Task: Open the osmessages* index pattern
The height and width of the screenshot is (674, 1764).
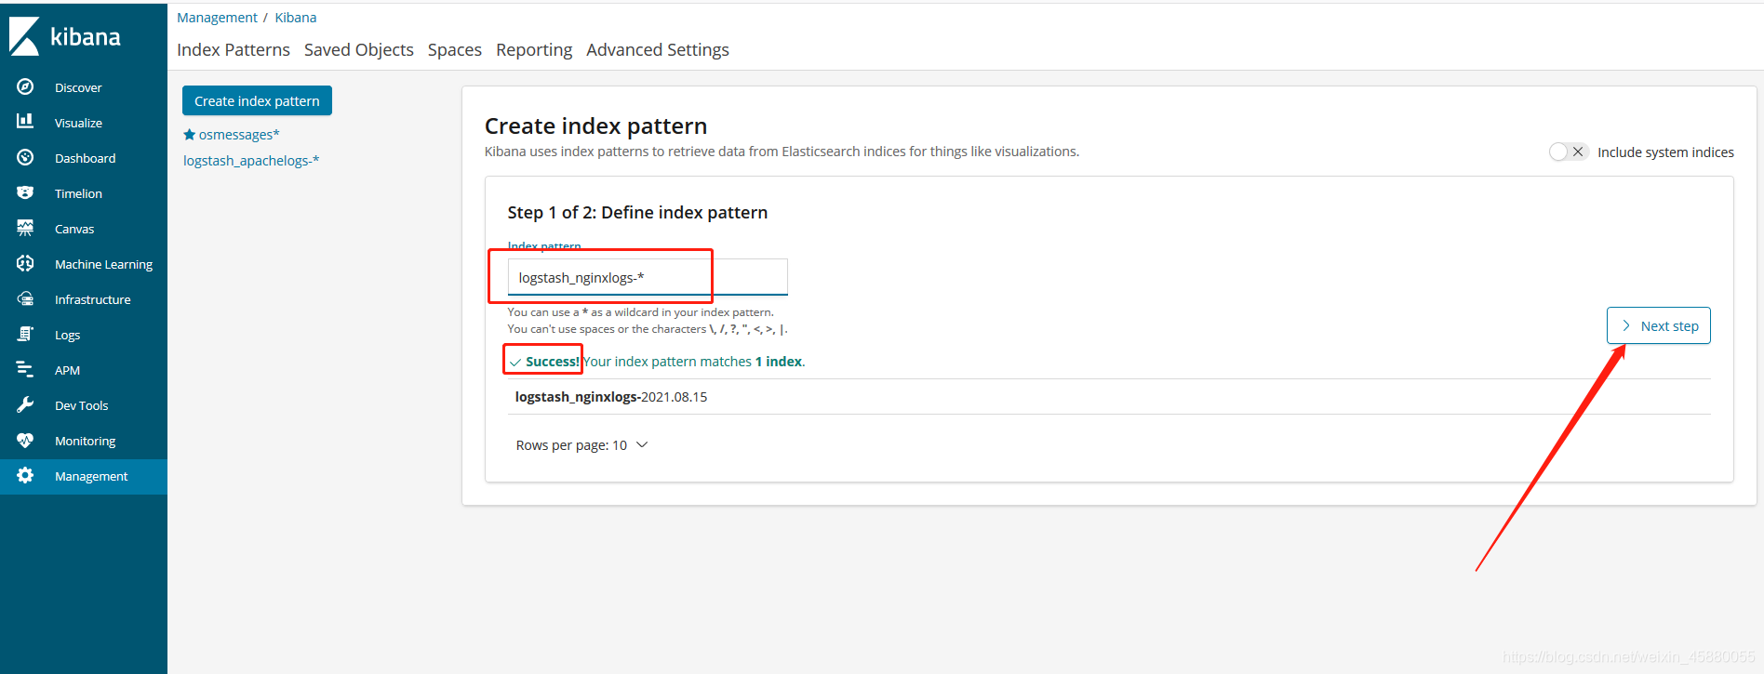Action: [x=239, y=135]
